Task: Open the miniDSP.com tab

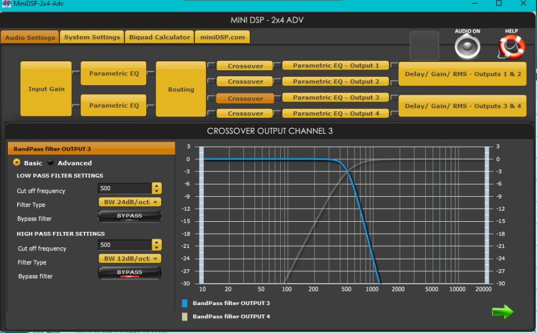Action: [222, 37]
